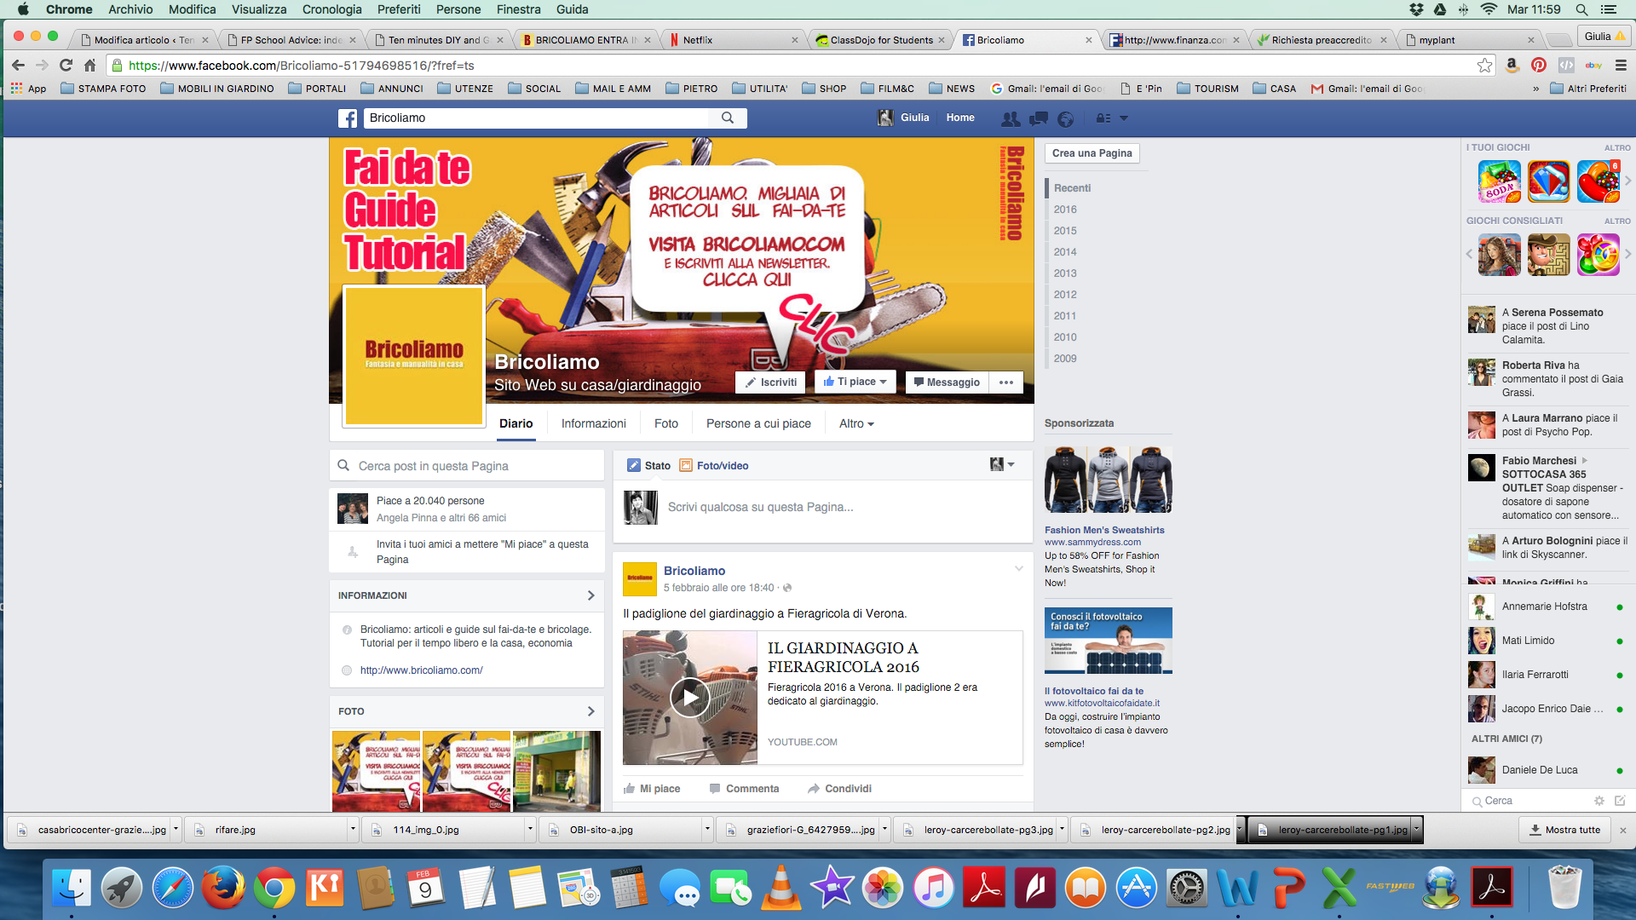
Task: Click the Crea una Pagina button
Action: pos(1092,153)
